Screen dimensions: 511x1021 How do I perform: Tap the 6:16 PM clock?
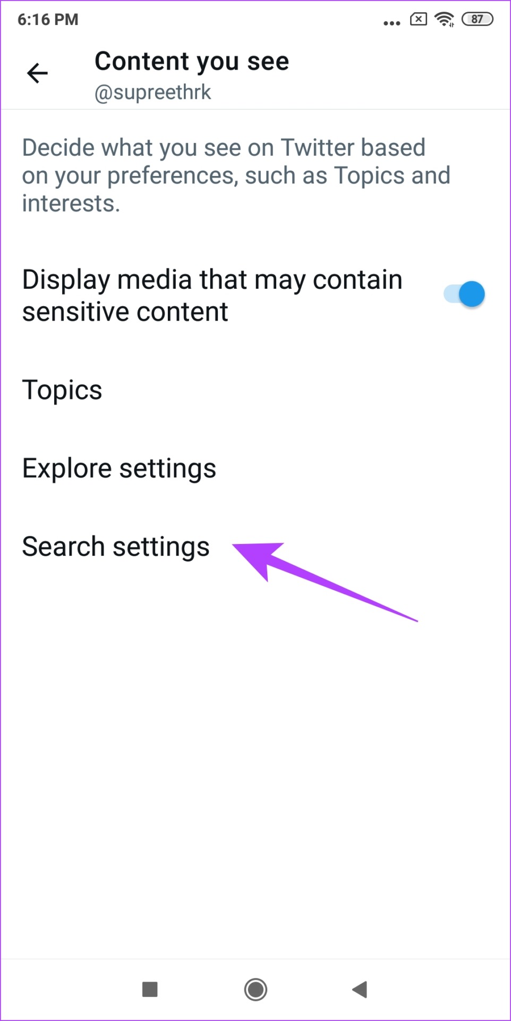click(x=48, y=20)
